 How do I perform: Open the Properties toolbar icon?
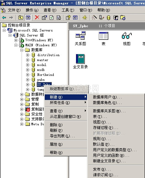click(x=44, y=18)
